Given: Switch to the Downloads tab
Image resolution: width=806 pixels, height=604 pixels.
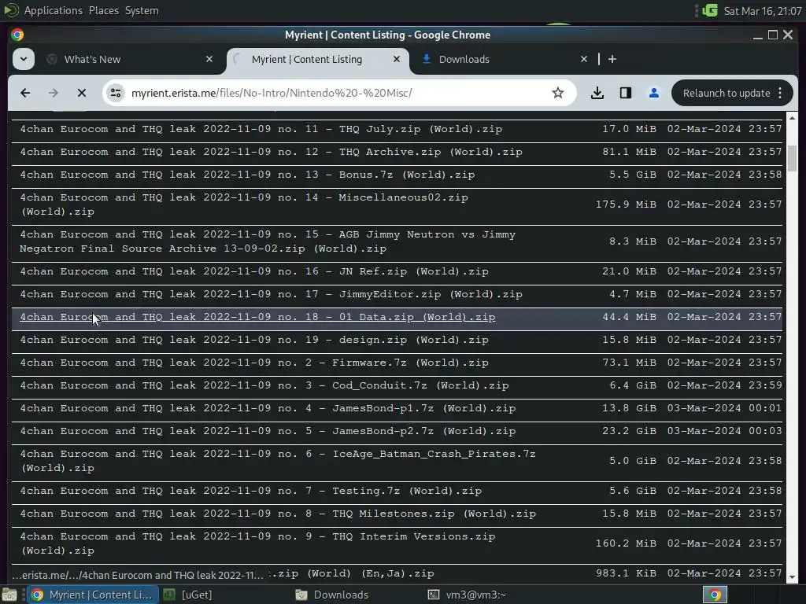Looking at the screenshot, I should click(x=504, y=59).
